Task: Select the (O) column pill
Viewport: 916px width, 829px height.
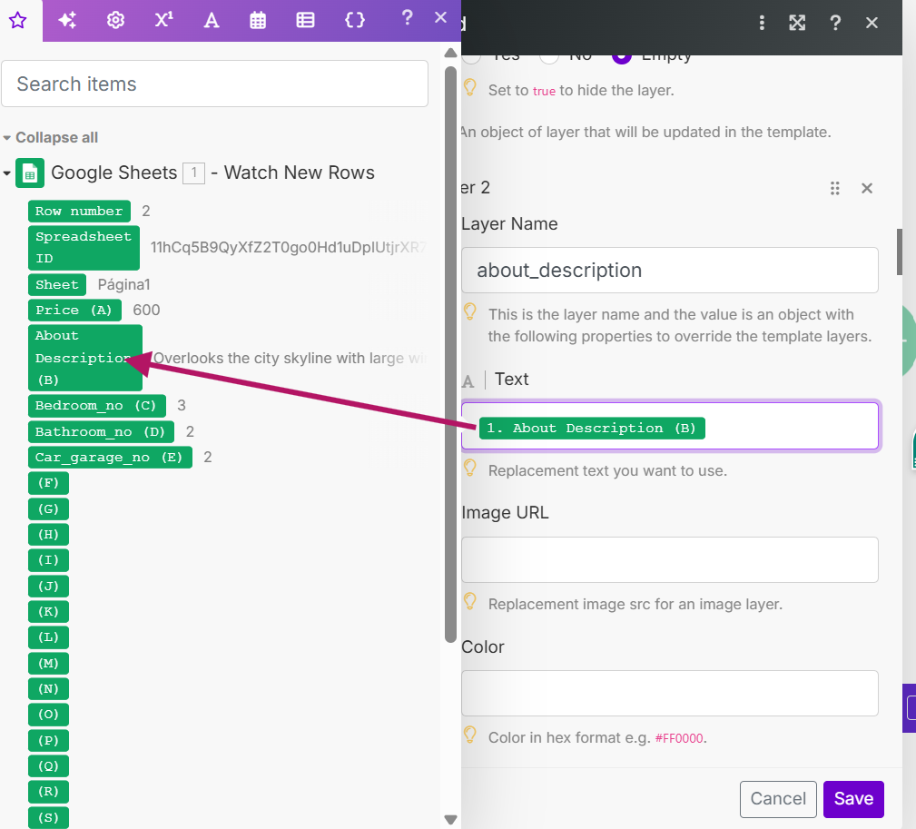Action: 48,715
